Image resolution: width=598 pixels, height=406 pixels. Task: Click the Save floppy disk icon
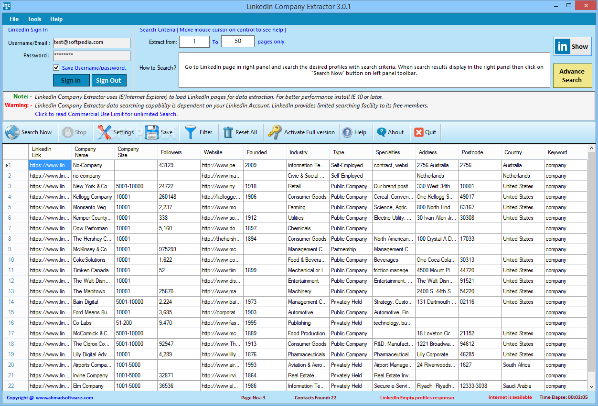(x=152, y=132)
